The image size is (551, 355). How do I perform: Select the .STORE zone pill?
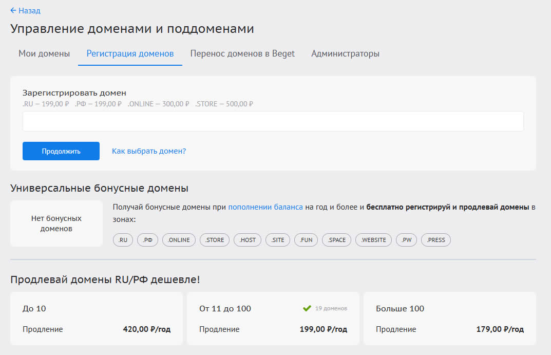tap(215, 240)
